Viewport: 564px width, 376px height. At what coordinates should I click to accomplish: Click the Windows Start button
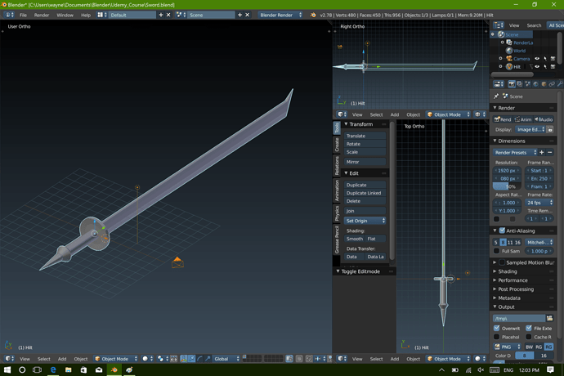[7, 370]
